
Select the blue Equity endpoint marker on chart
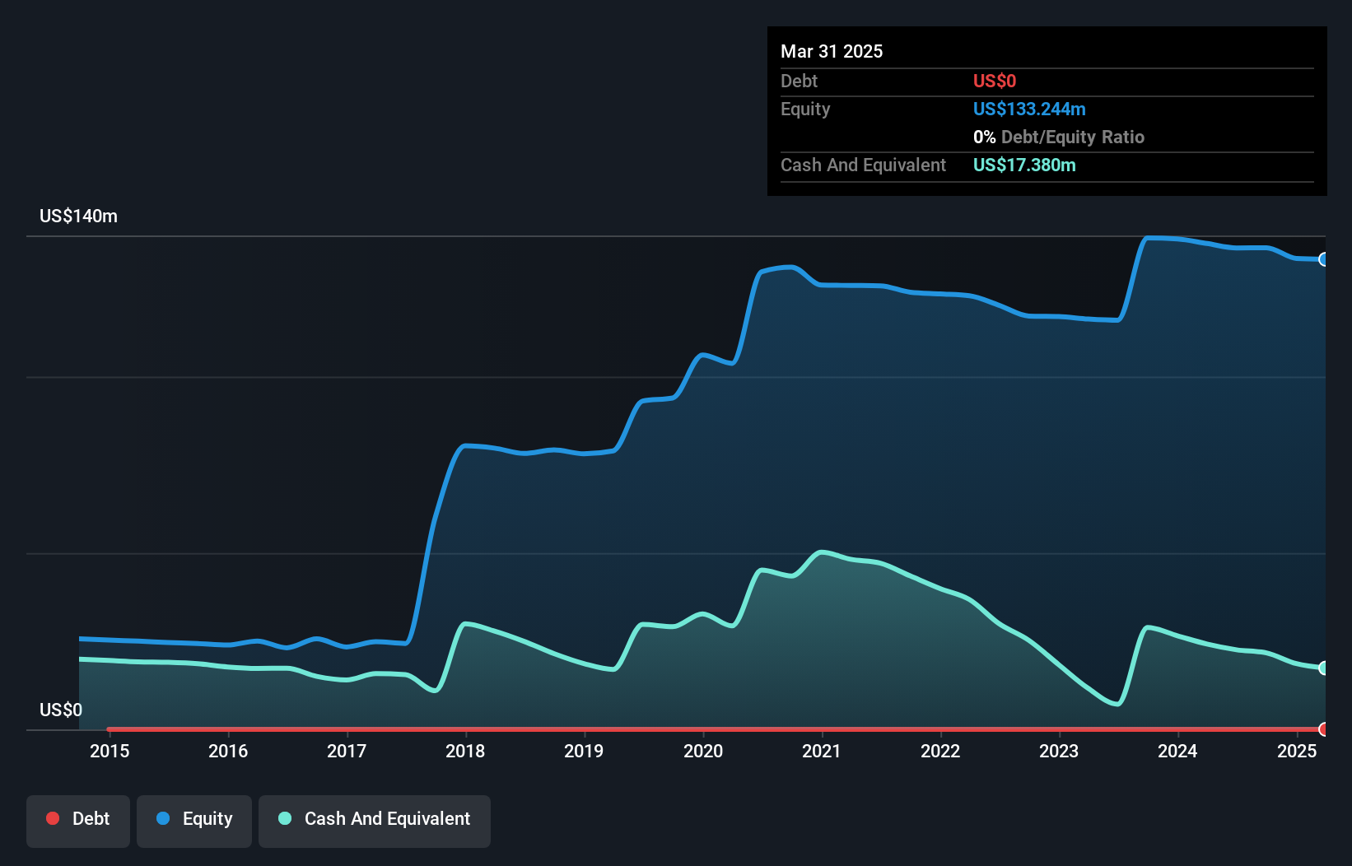pos(1324,259)
